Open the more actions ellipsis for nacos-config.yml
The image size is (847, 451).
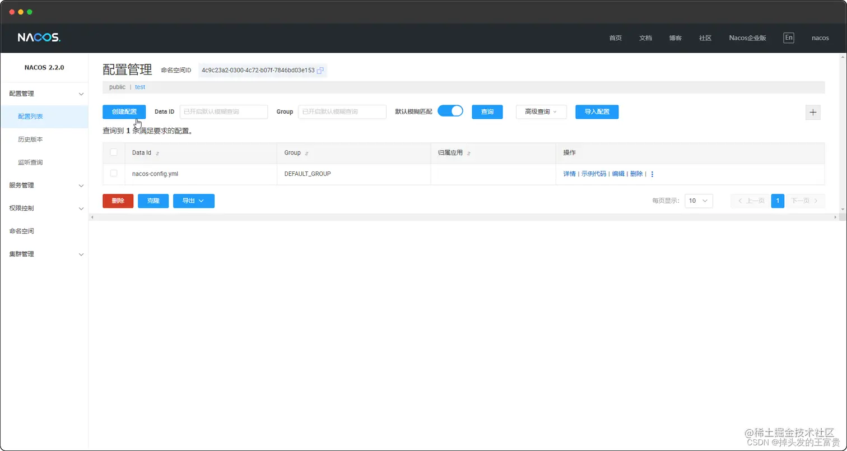pos(651,174)
